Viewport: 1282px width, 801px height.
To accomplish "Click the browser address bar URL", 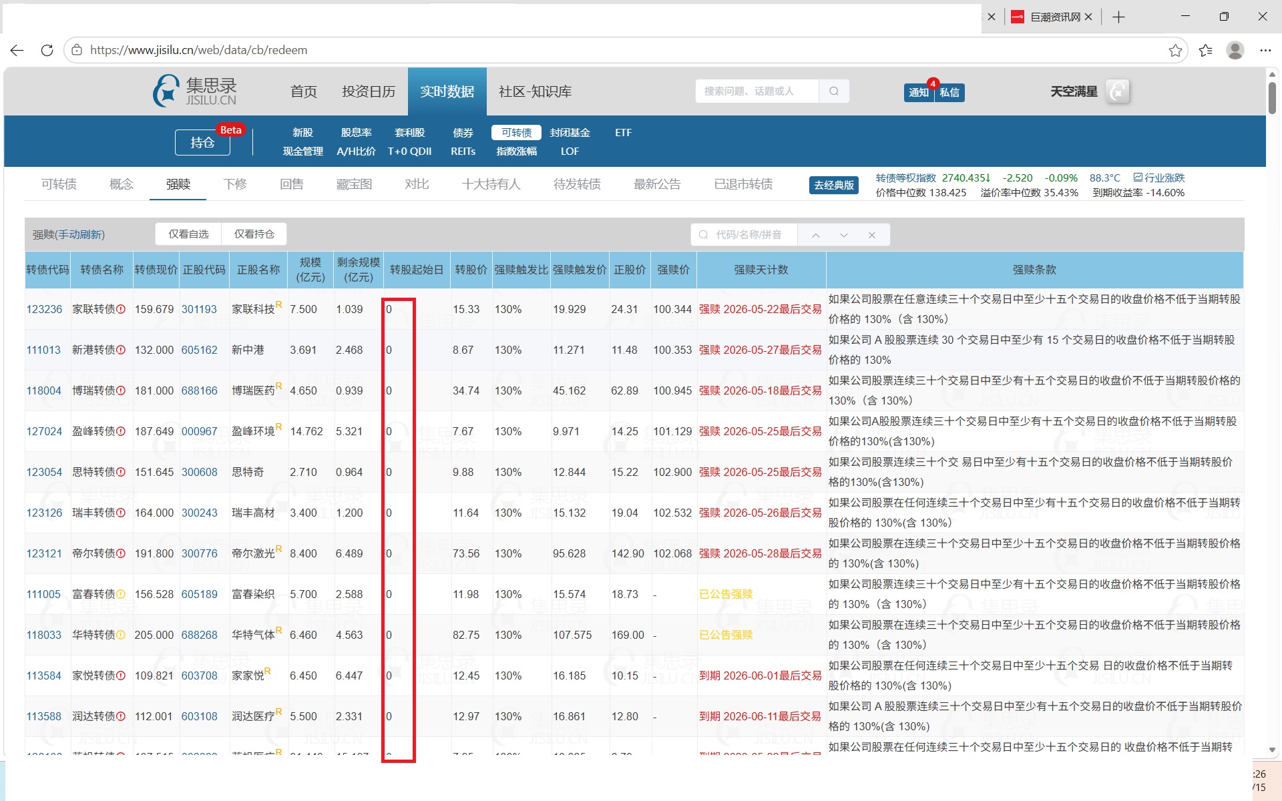I will (x=198, y=50).
